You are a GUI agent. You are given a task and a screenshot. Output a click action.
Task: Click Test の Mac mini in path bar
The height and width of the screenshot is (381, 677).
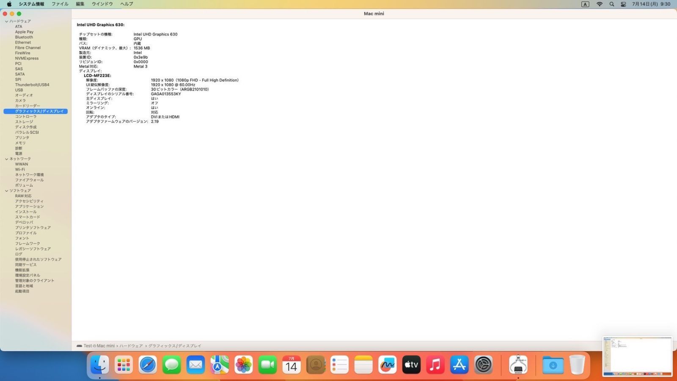99,346
